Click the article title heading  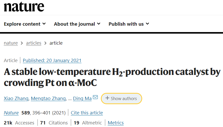(x=112, y=77)
